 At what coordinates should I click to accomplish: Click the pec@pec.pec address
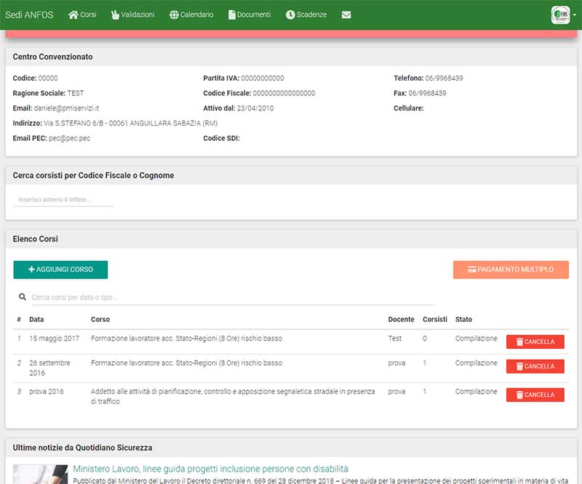pos(69,138)
